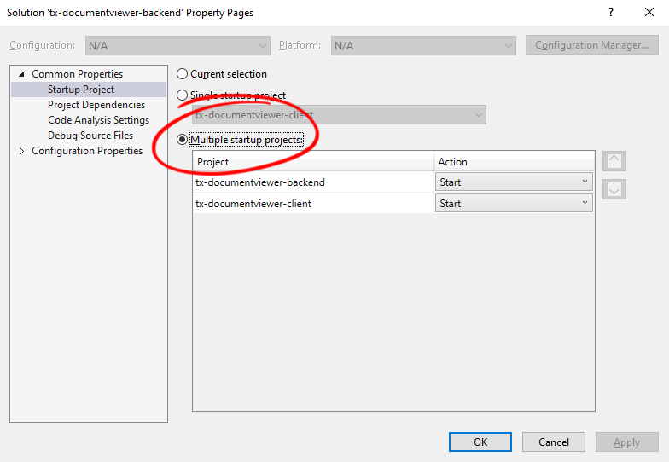This screenshot has height=462, width=669.
Task: Click the Cancel button
Action: coord(553,442)
